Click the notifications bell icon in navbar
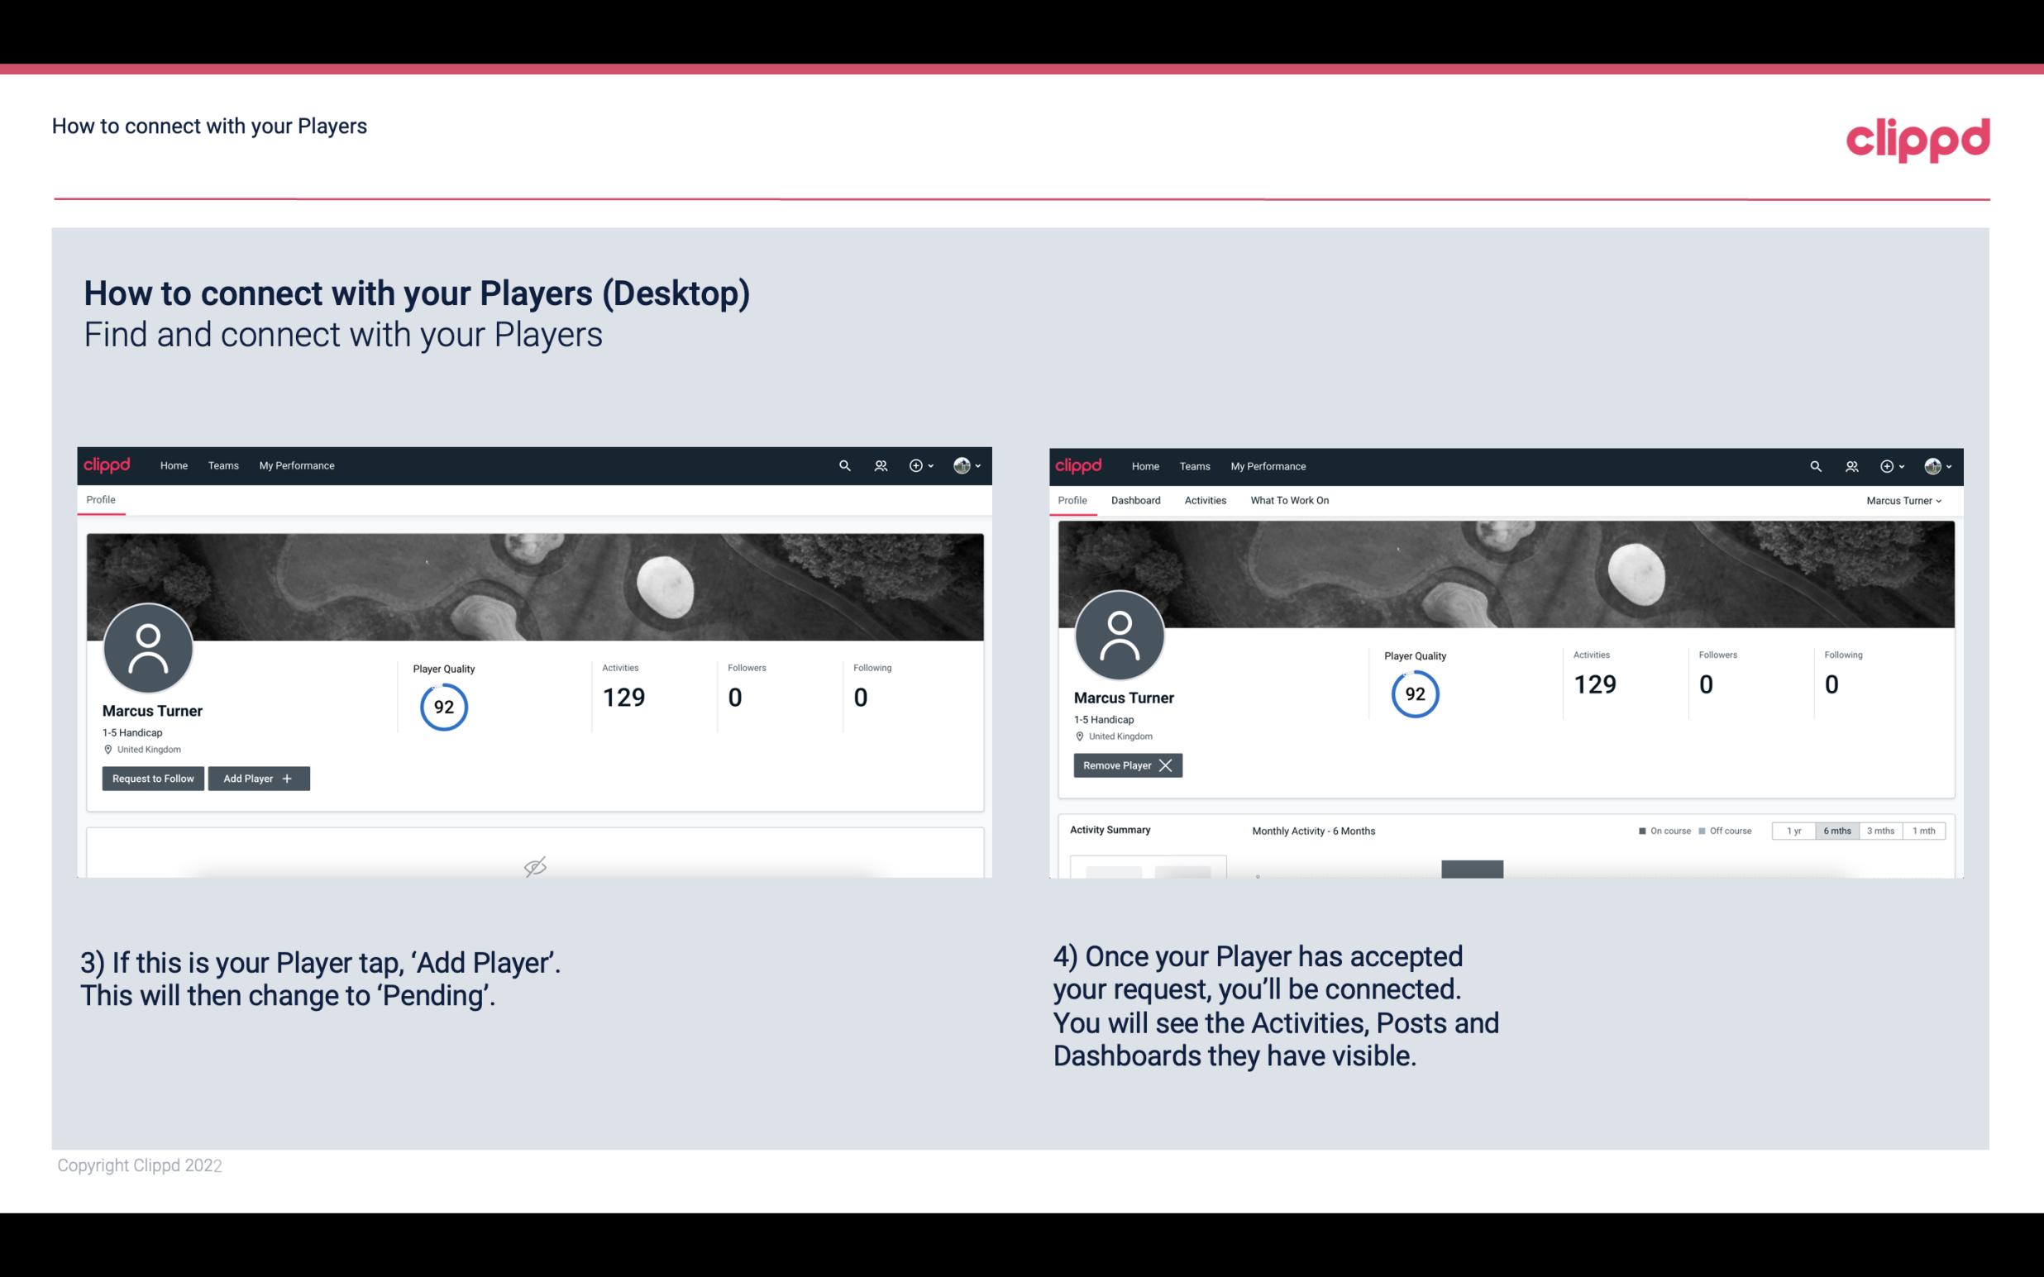Image resolution: width=2044 pixels, height=1277 pixels. coord(878,465)
